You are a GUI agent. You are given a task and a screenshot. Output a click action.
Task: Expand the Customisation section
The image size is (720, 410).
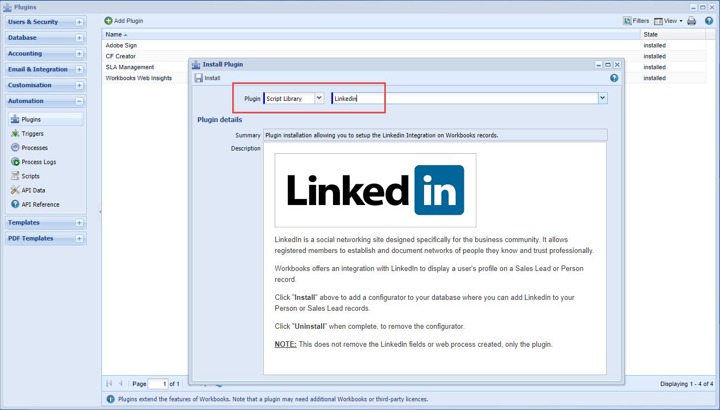coord(79,85)
